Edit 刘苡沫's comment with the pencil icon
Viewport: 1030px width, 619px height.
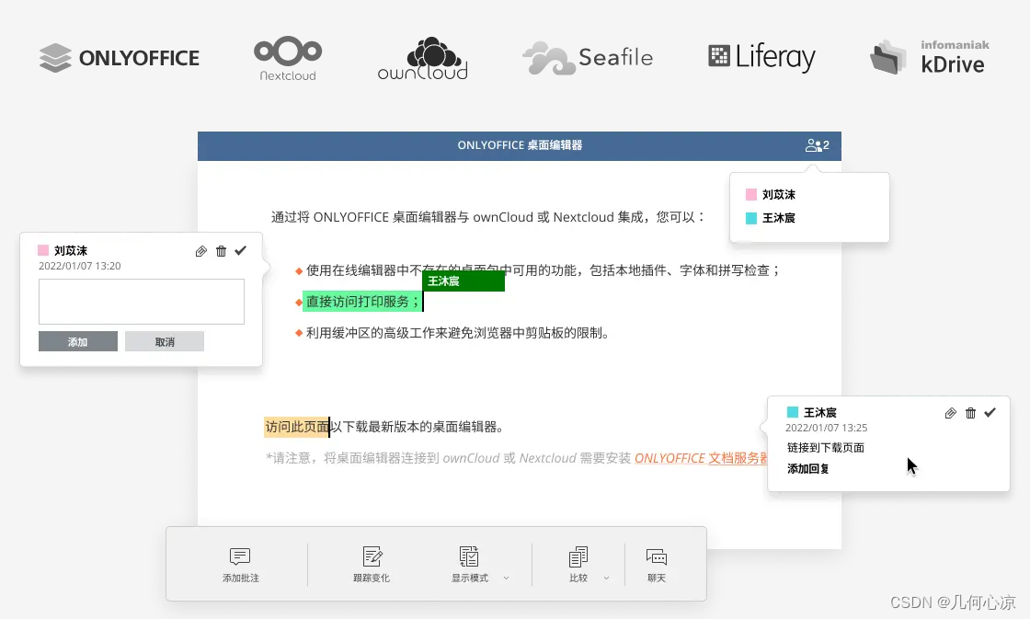(x=201, y=251)
